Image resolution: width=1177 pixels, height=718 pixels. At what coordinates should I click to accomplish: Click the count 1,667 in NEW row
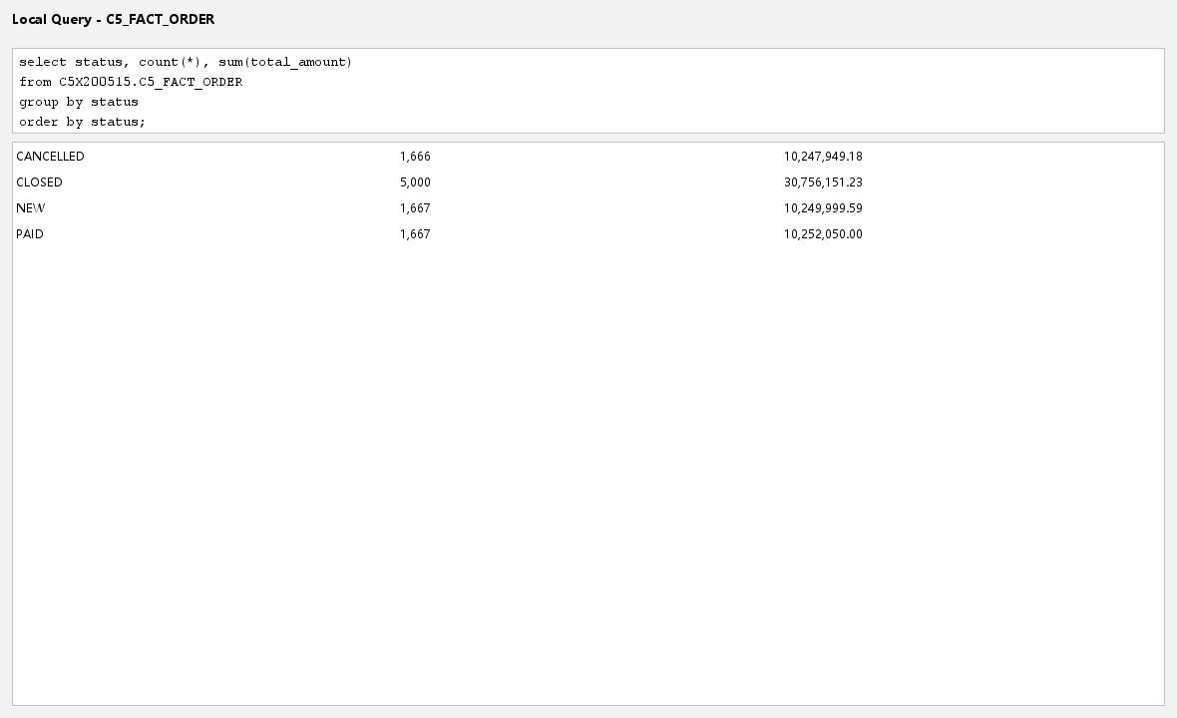415,207
